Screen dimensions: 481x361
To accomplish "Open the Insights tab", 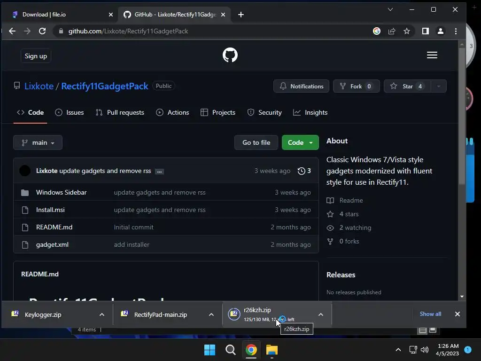I will pyautogui.click(x=310, y=113).
